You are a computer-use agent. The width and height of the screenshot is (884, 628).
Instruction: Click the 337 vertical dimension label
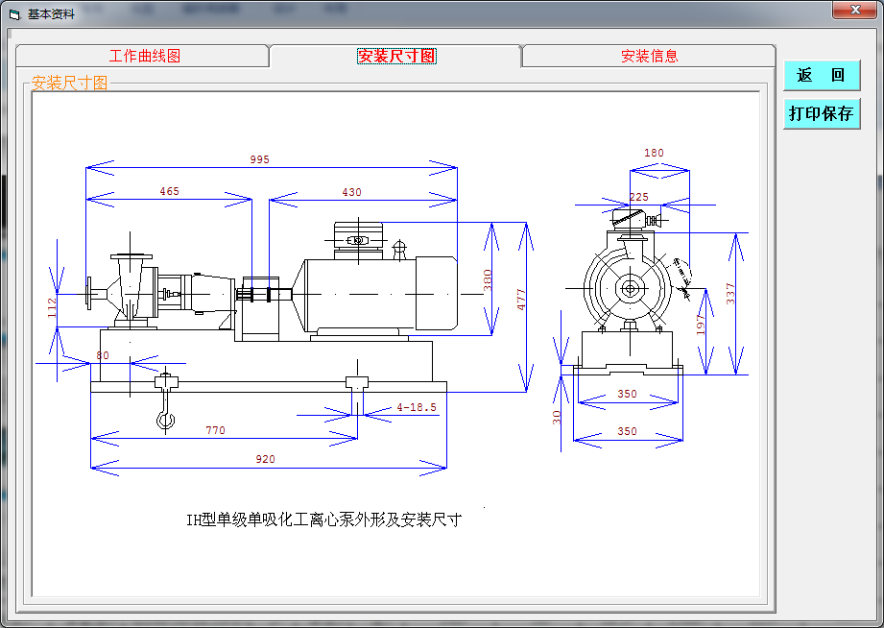pos(730,294)
